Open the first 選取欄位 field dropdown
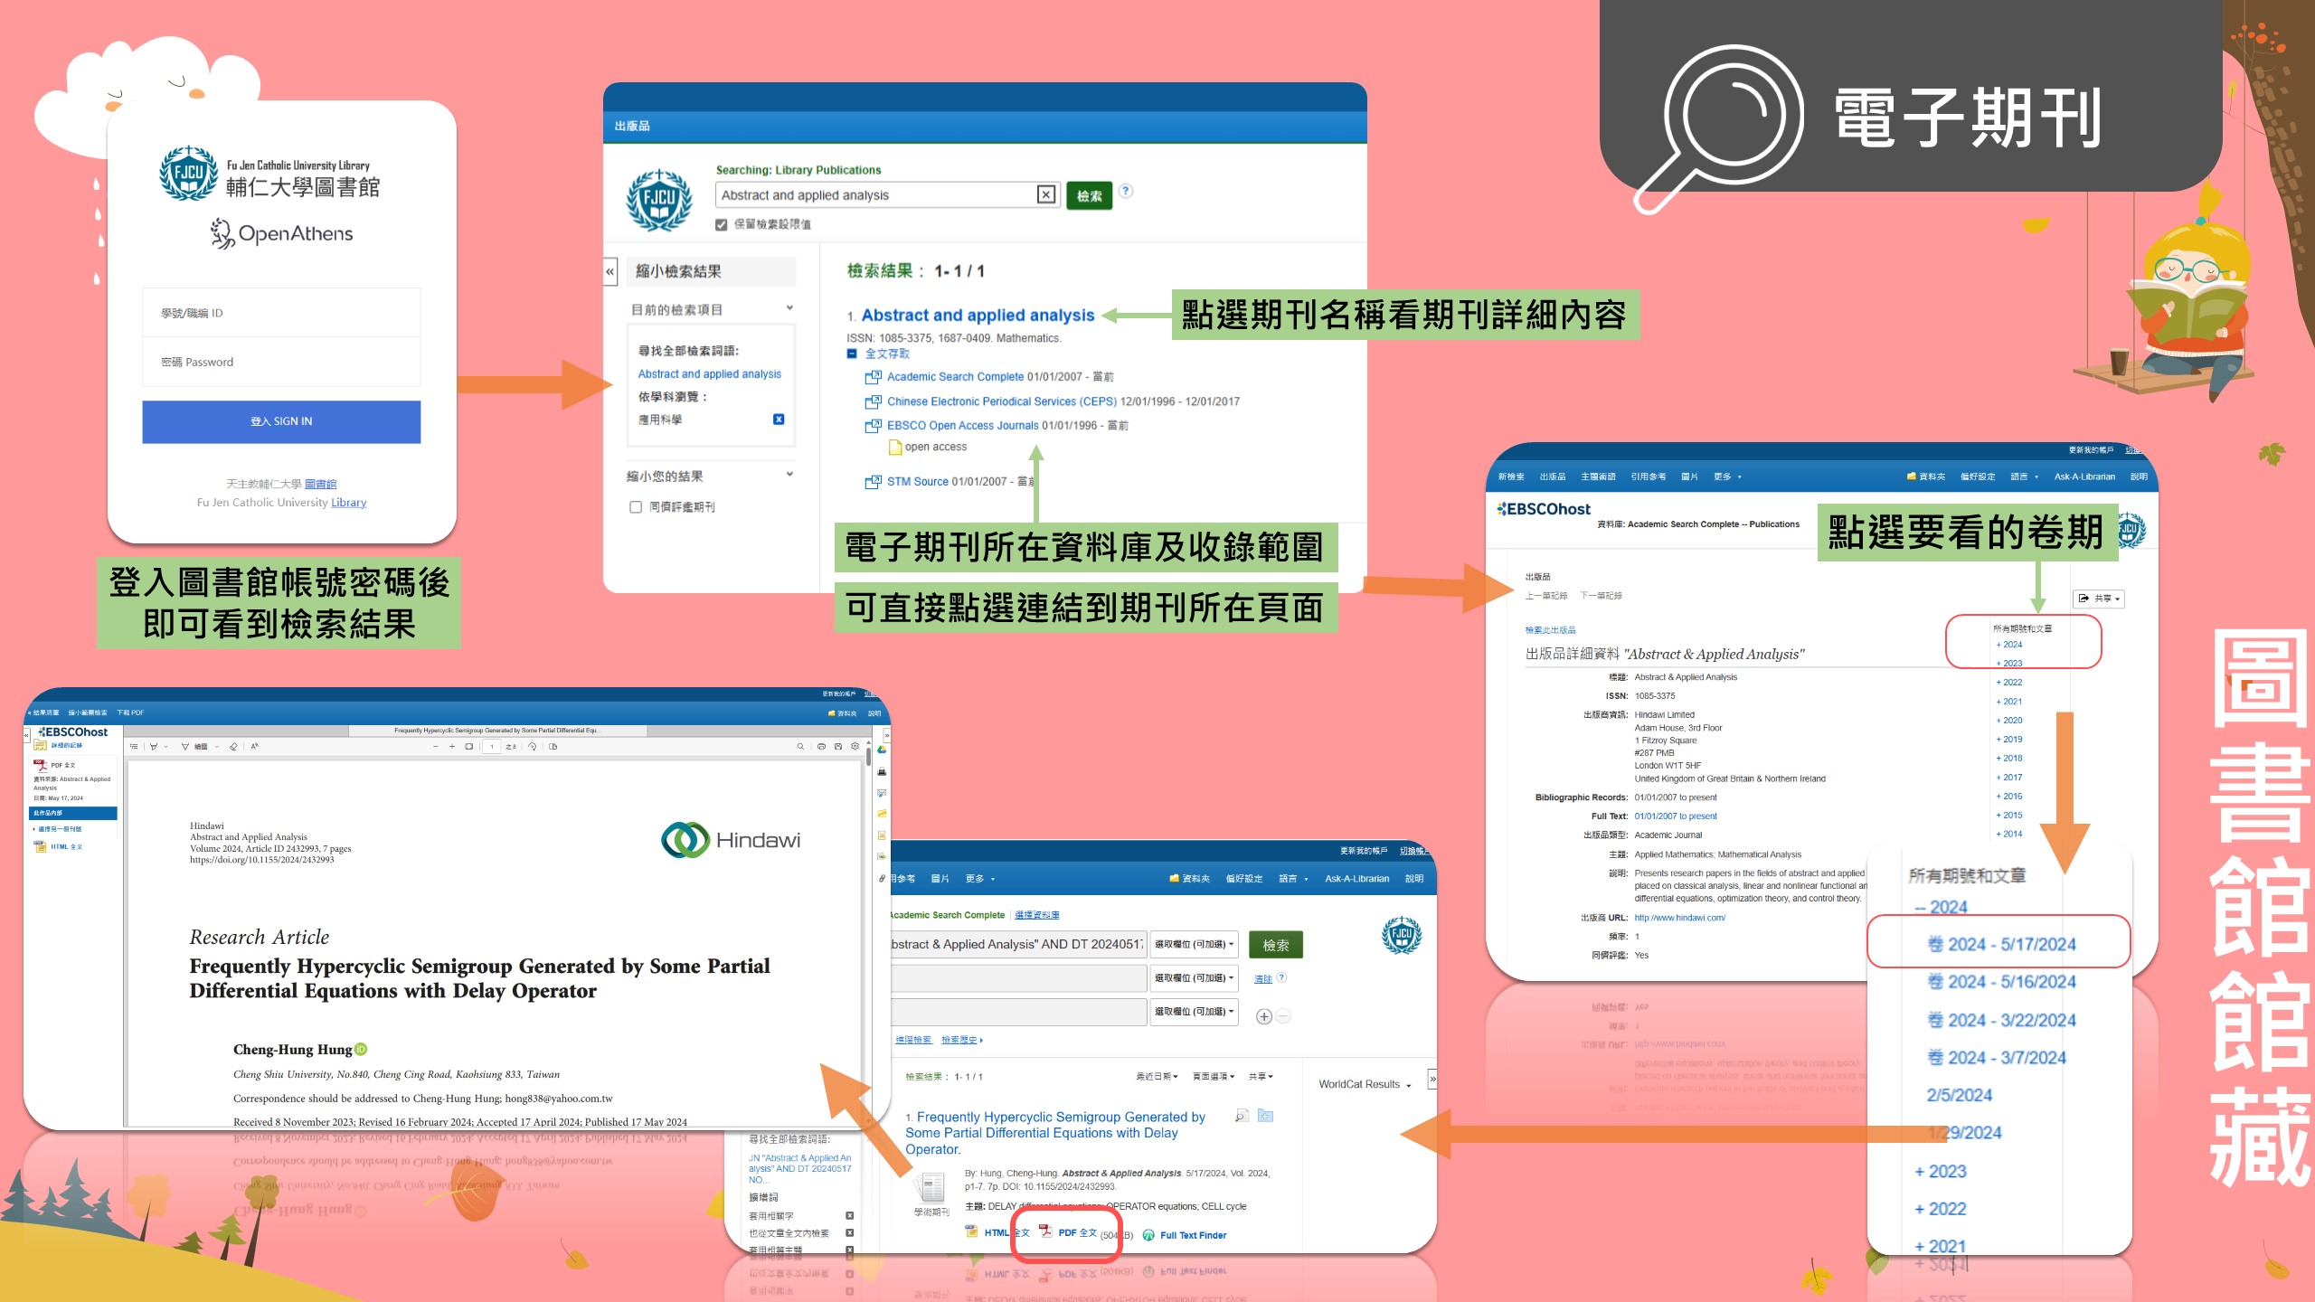The height and width of the screenshot is (1302, 2315). coord(1194,944)
